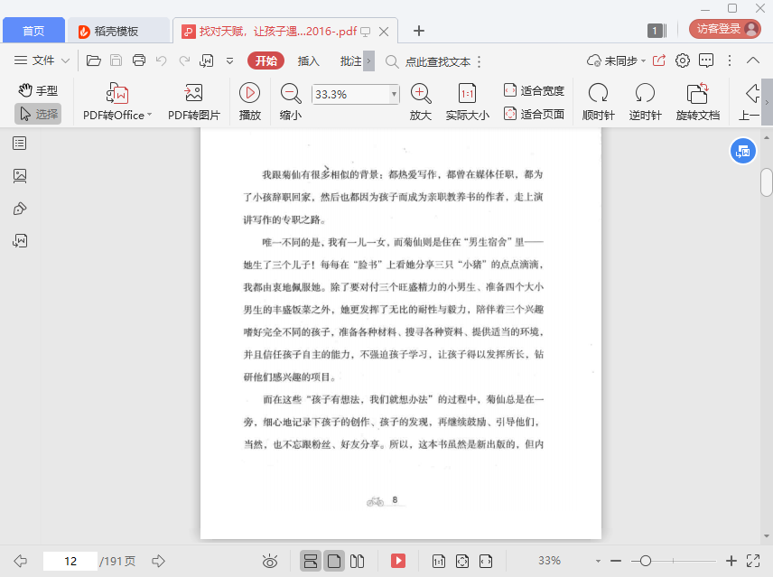773x577 pixels.
Task: Expand quick access toolbar dropdown
Action: [229, 61]
